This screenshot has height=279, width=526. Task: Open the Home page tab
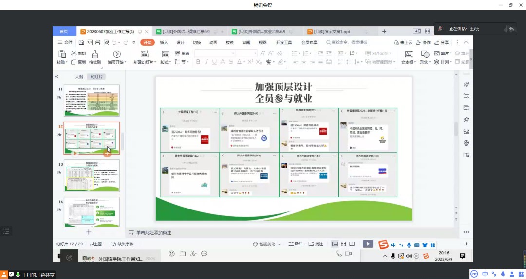coord(64,32)
